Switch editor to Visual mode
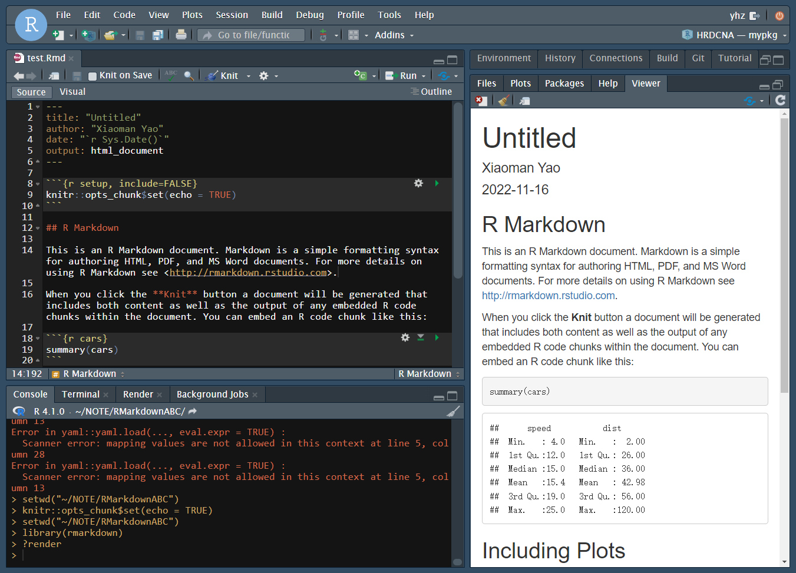Screen dimensions: 796x573 click(x=72, y=92)
